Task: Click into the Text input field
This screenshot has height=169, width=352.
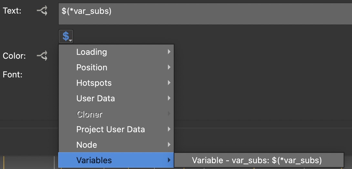Action: 205,14
